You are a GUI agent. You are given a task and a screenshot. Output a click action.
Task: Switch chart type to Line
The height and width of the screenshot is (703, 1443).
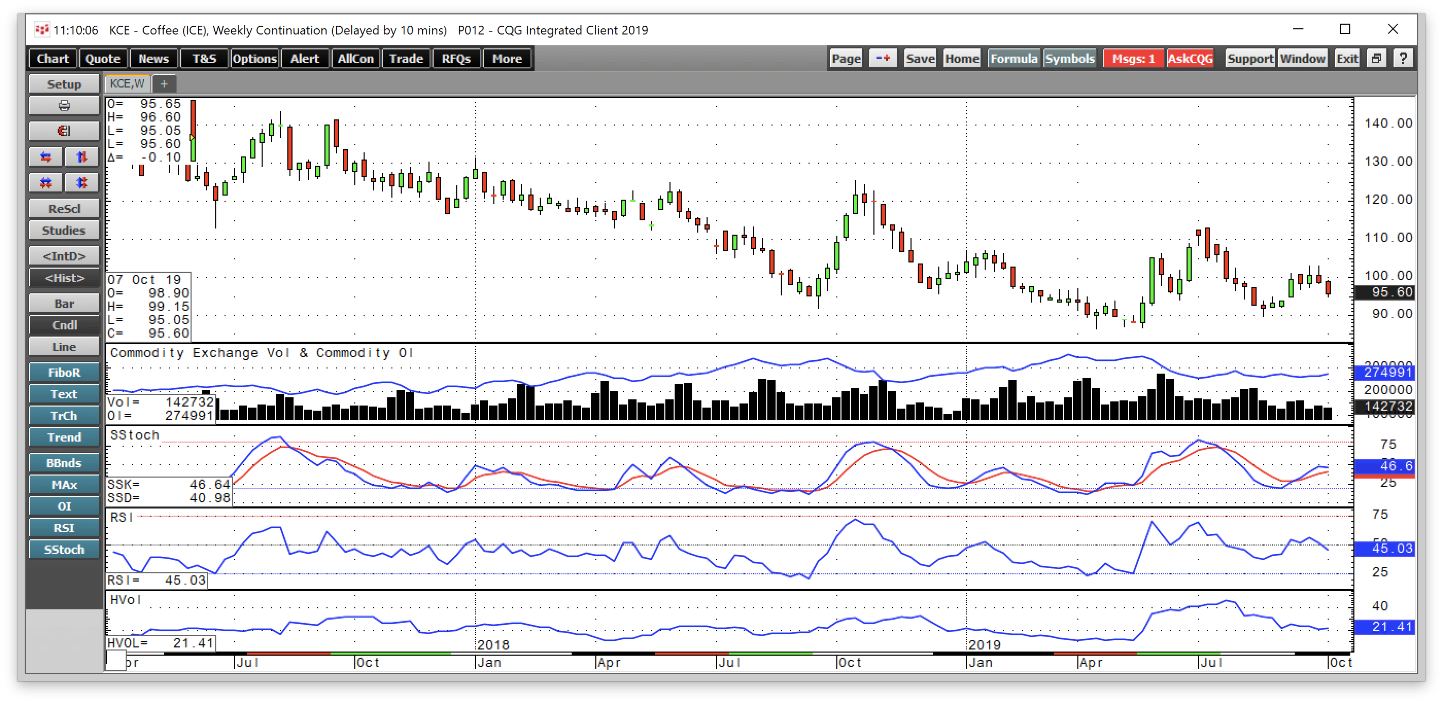click(64, 347)
